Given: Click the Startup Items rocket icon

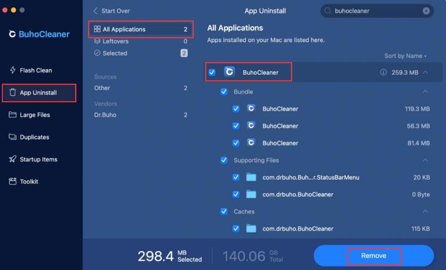Looking at the screenshot, I should (x=12, y=159).
